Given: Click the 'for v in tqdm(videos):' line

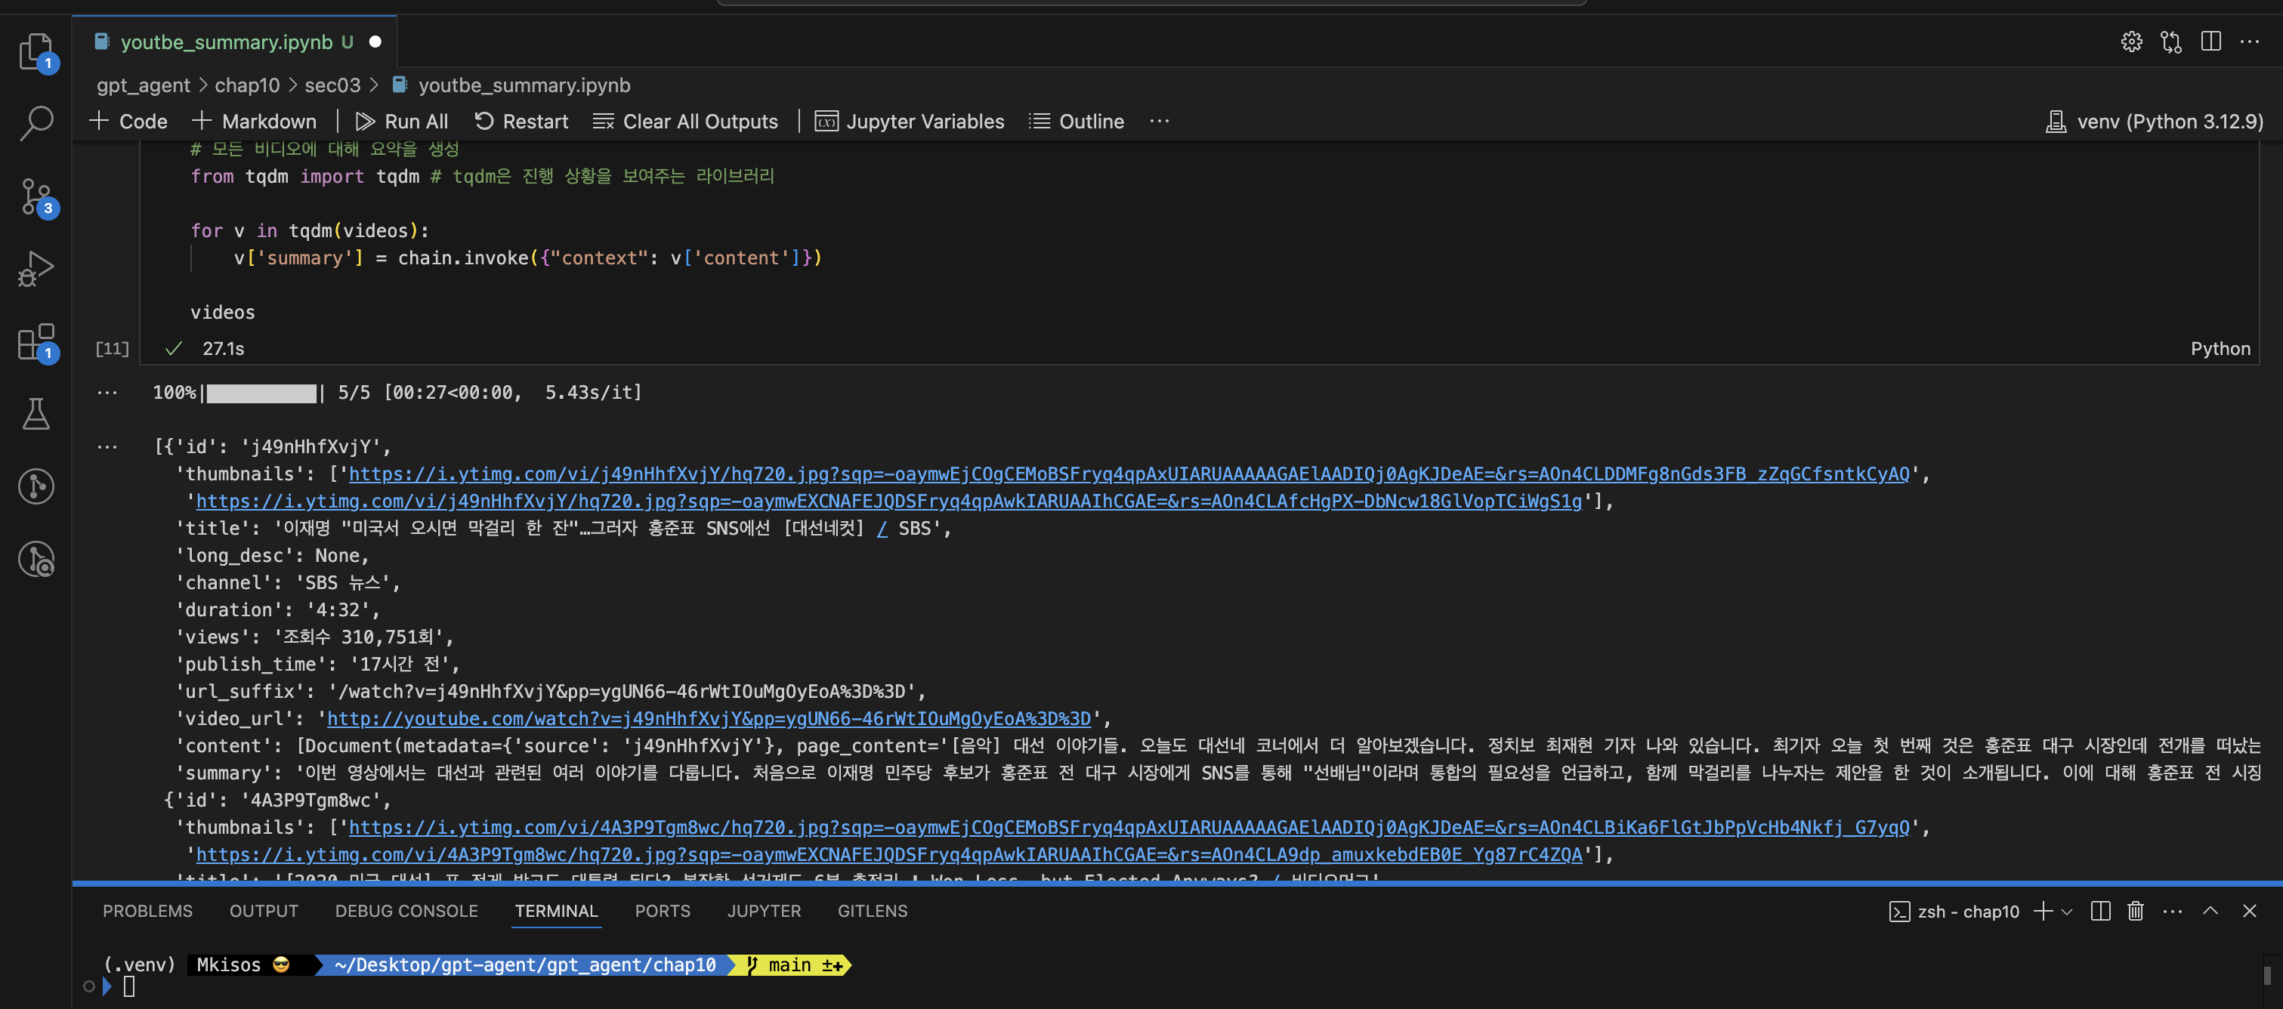Looking at the screenshot, I should point(309,230).
